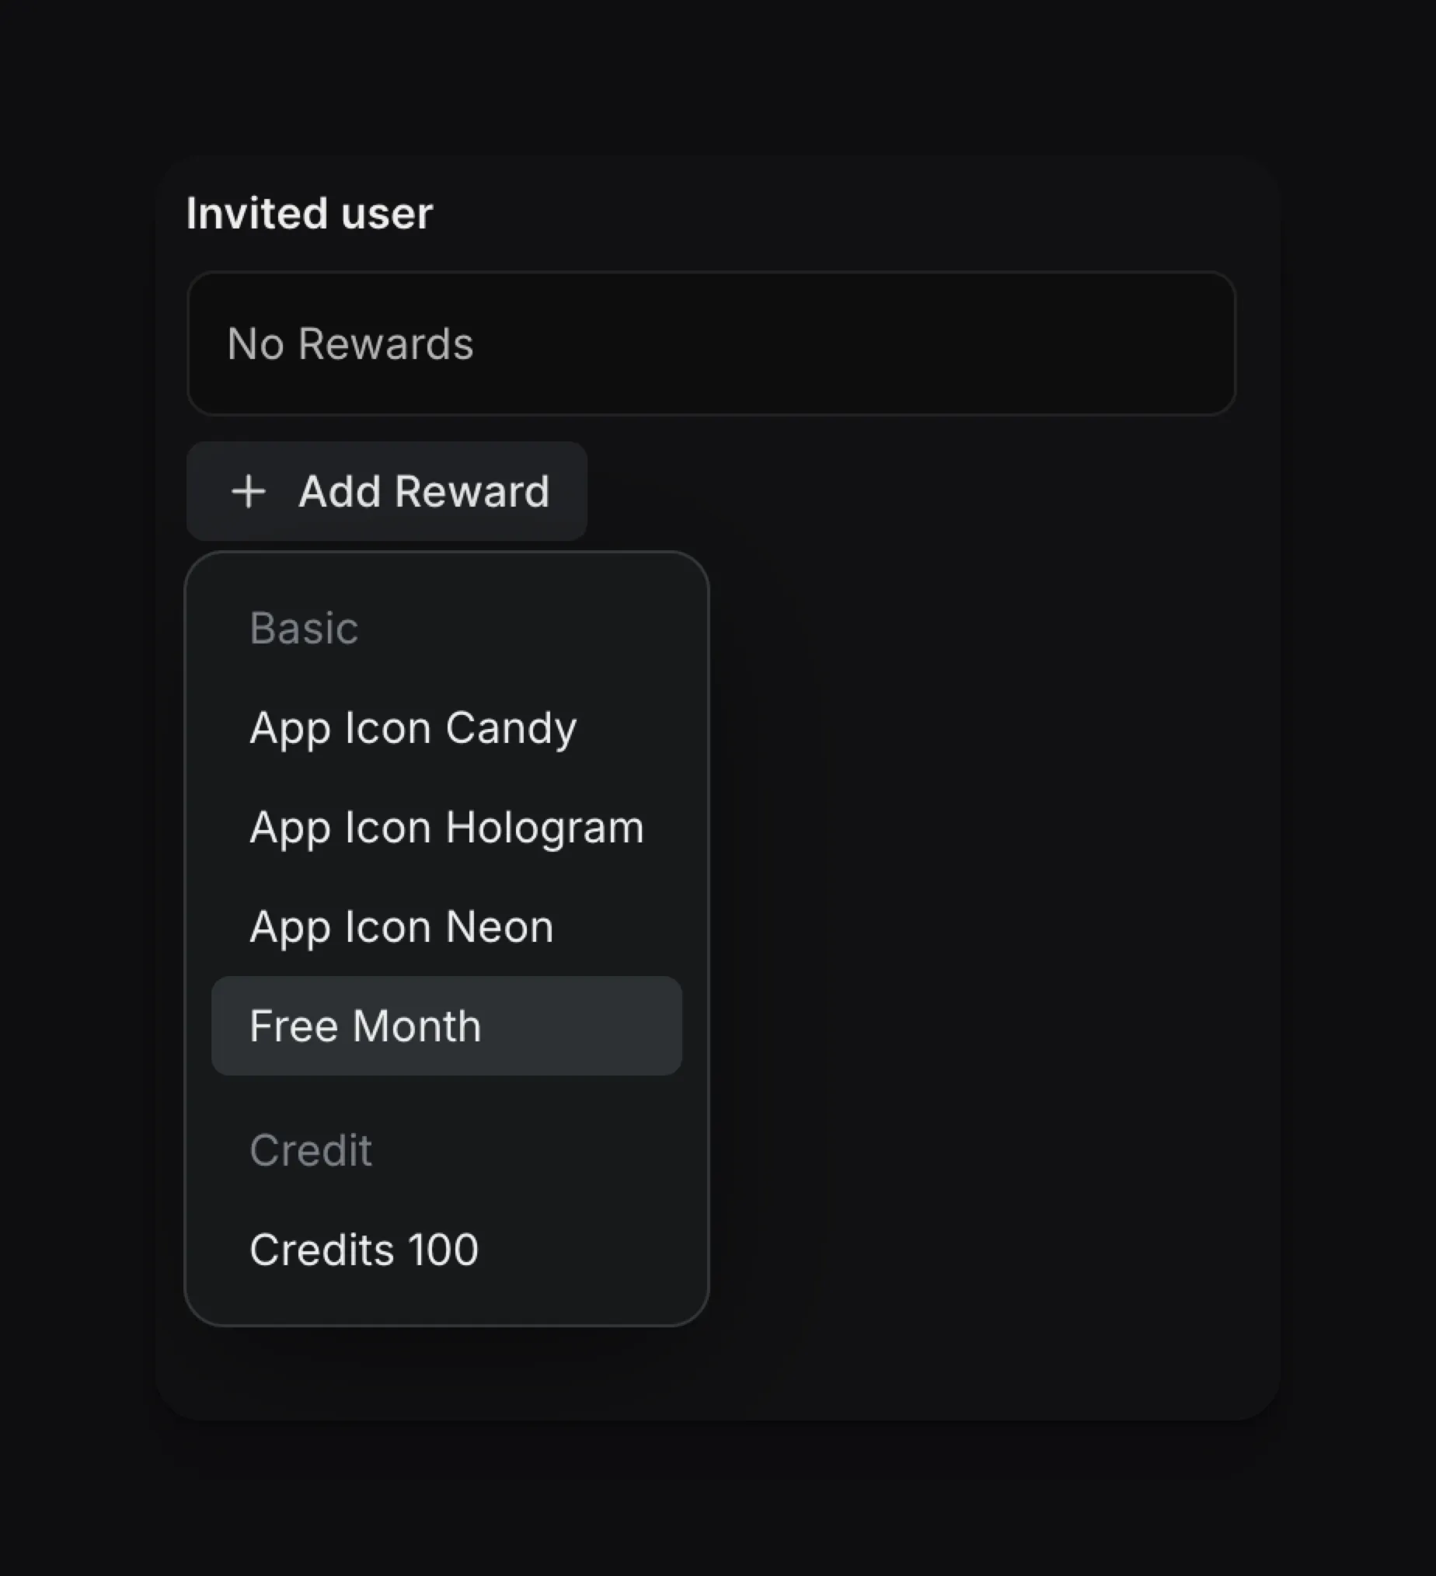Select "Credits 100" from the Credit section
The height and width of the screenshot is (1576, 1436).
[364, 1249]
